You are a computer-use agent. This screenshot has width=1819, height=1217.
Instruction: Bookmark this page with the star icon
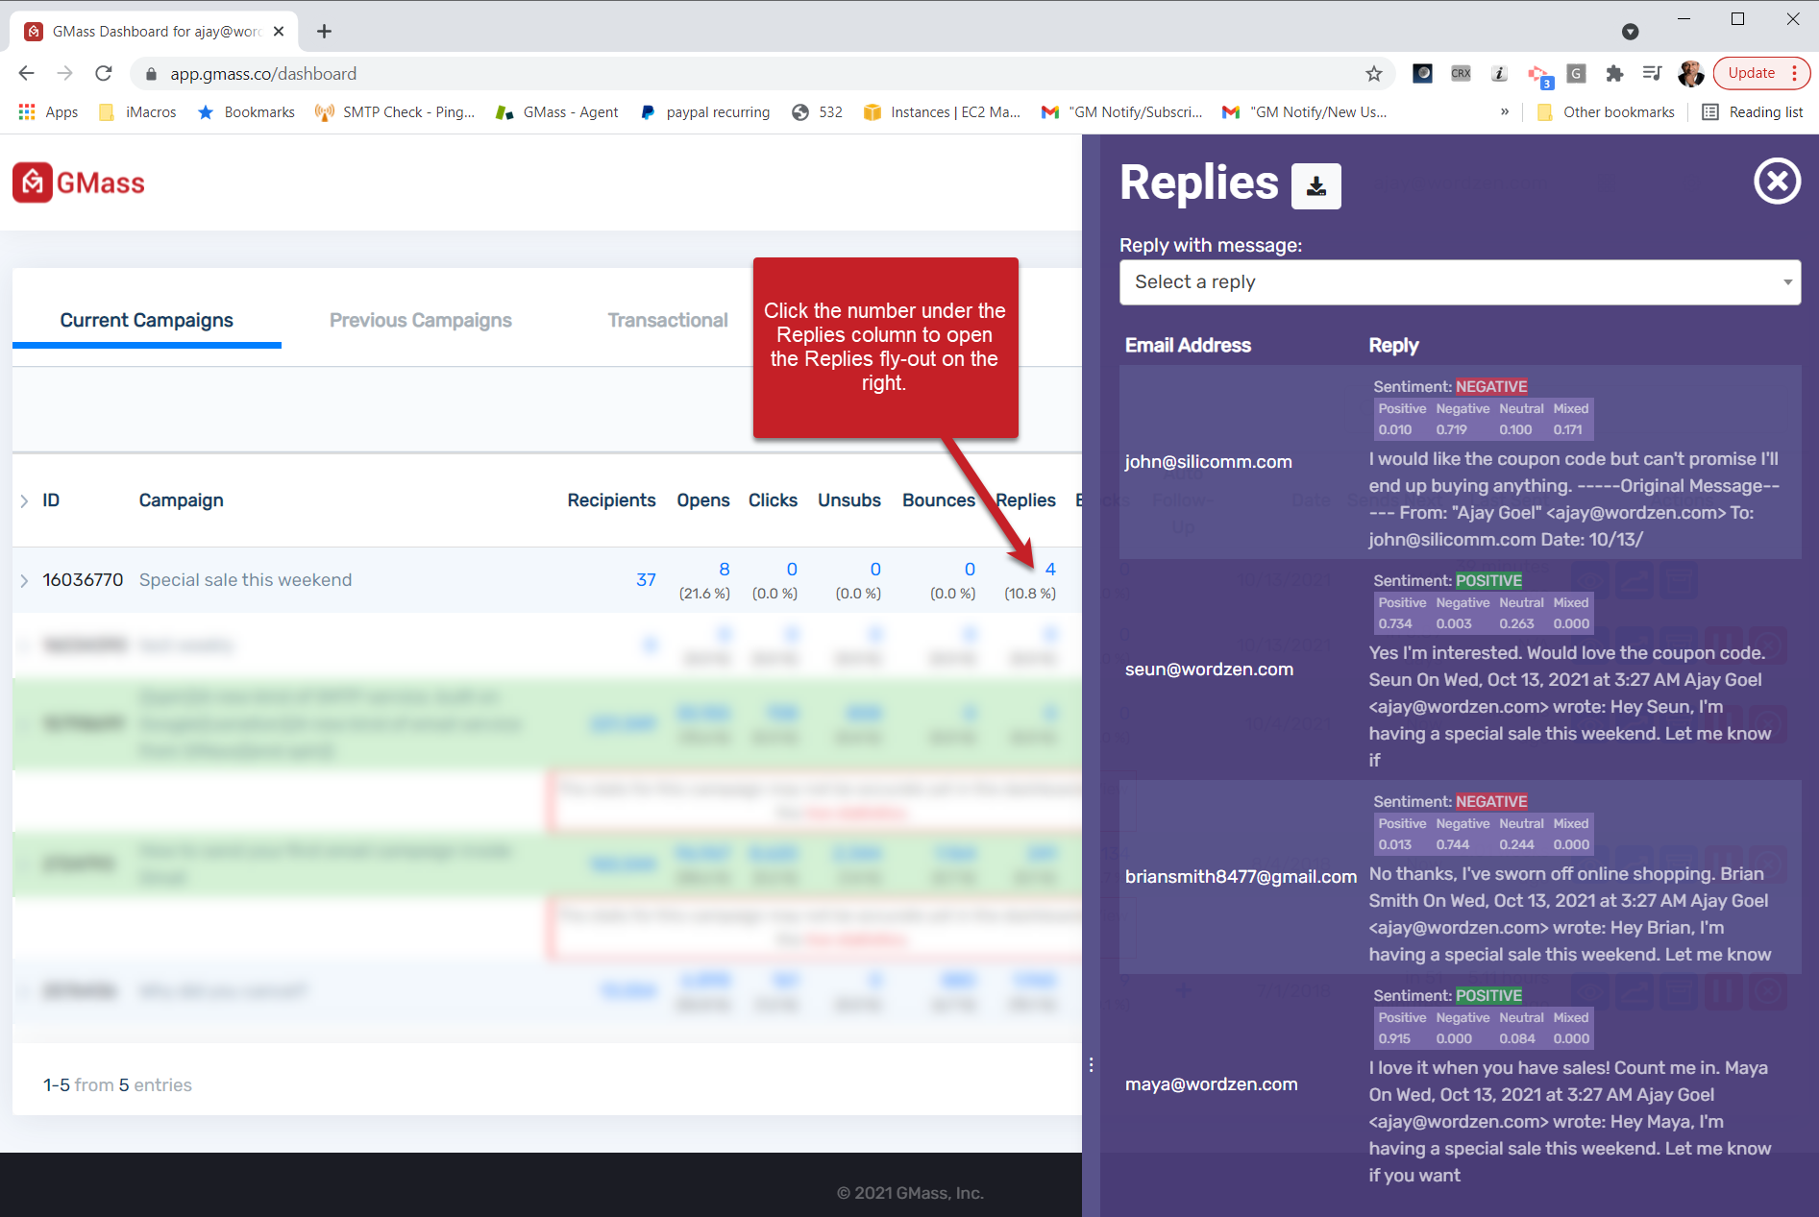pos(1373,74)
